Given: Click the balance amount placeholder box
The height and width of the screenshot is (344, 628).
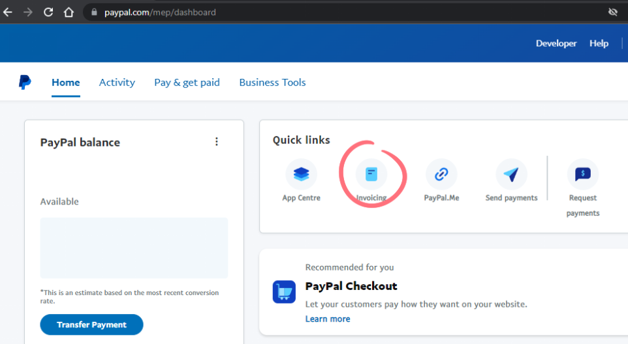Looking at the screenshot, I should (134, 248).
